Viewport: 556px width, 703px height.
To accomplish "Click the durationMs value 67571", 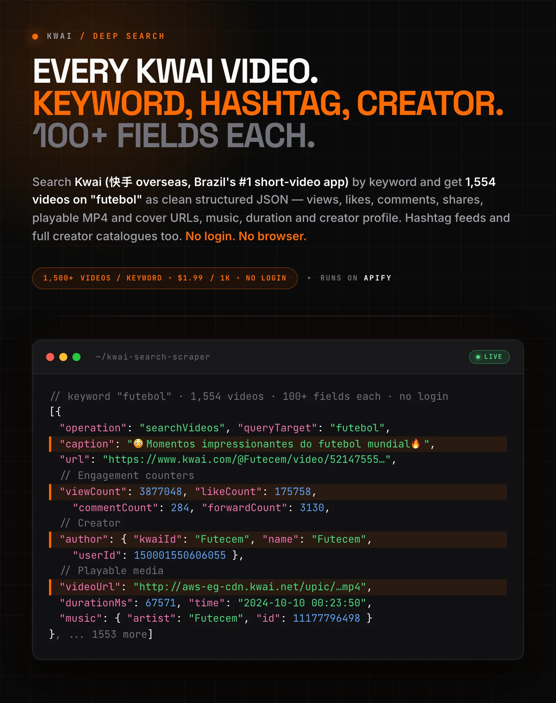I will [x=161, y=603].
